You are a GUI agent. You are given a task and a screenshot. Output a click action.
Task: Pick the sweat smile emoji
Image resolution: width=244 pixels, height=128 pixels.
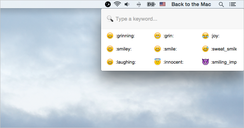tap(205, 49)
